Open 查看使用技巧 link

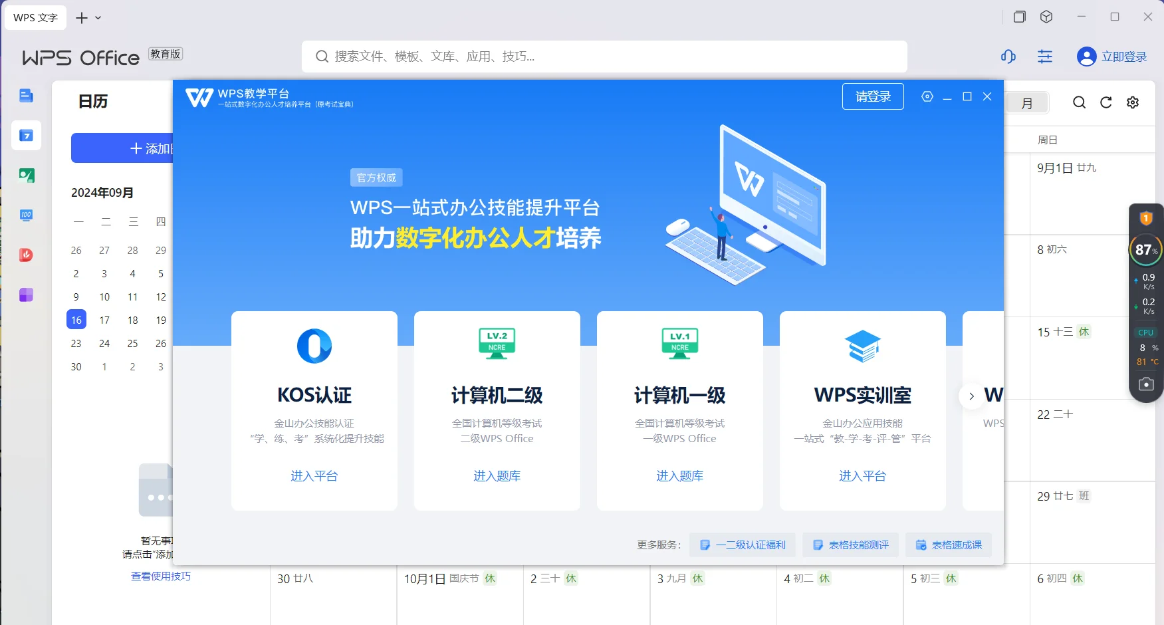tap(161, 576)
